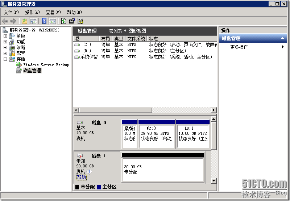
Task: Click the volume list right scroll arrow
Action: (214, 110)
